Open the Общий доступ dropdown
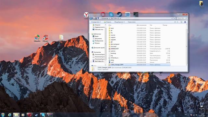 coord(119,22)
